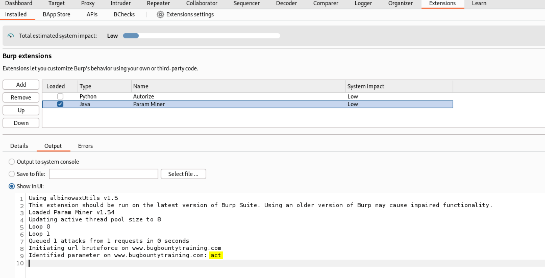Open the BApp Store sub-tab
The height and width of the screenshot is (278, 545).
(56, 14)
